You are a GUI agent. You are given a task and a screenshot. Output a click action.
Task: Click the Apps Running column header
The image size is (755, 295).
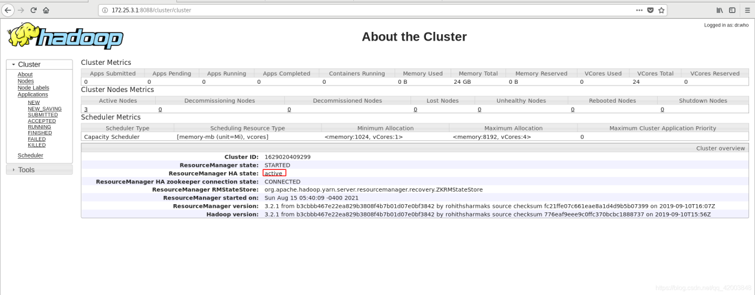click(226, 73)
